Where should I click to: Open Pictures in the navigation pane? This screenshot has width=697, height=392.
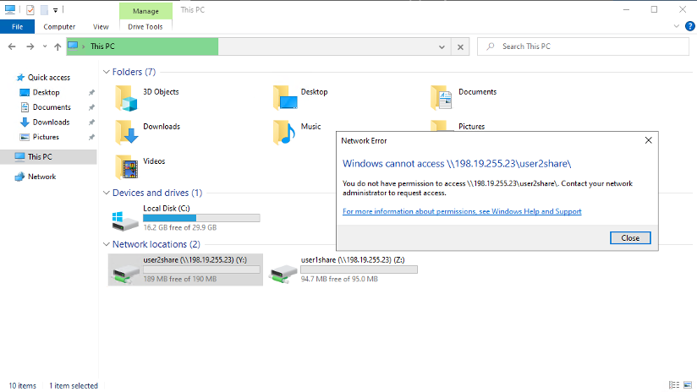click(46, 137)
